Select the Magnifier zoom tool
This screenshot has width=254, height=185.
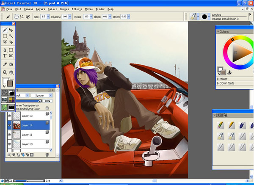pyautogui.click(x=5, y=72)
